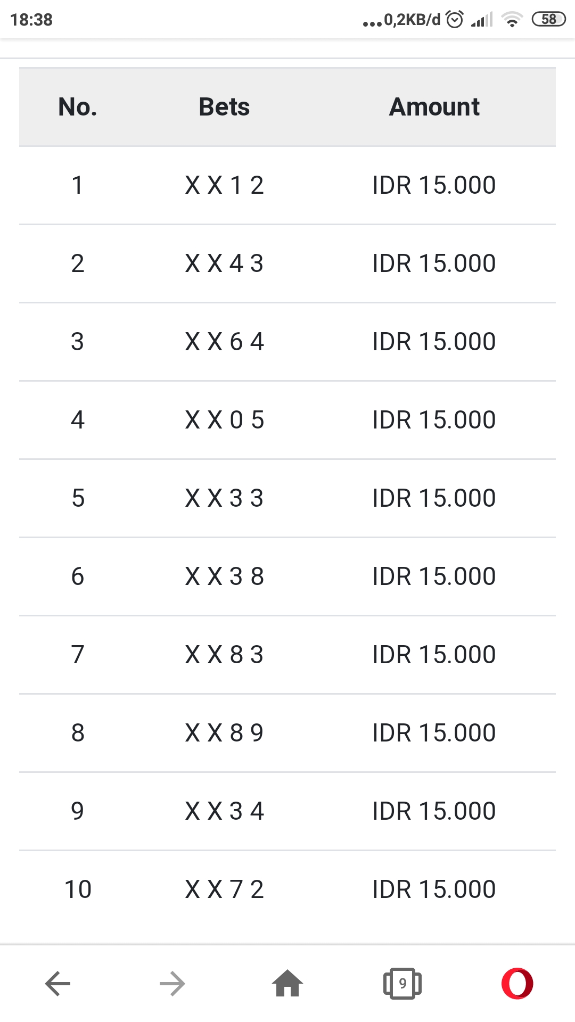Tap row number 10 in the table
Viewport: 575px width, 1022px height.
pyautogui.click(x=78, y=889)
